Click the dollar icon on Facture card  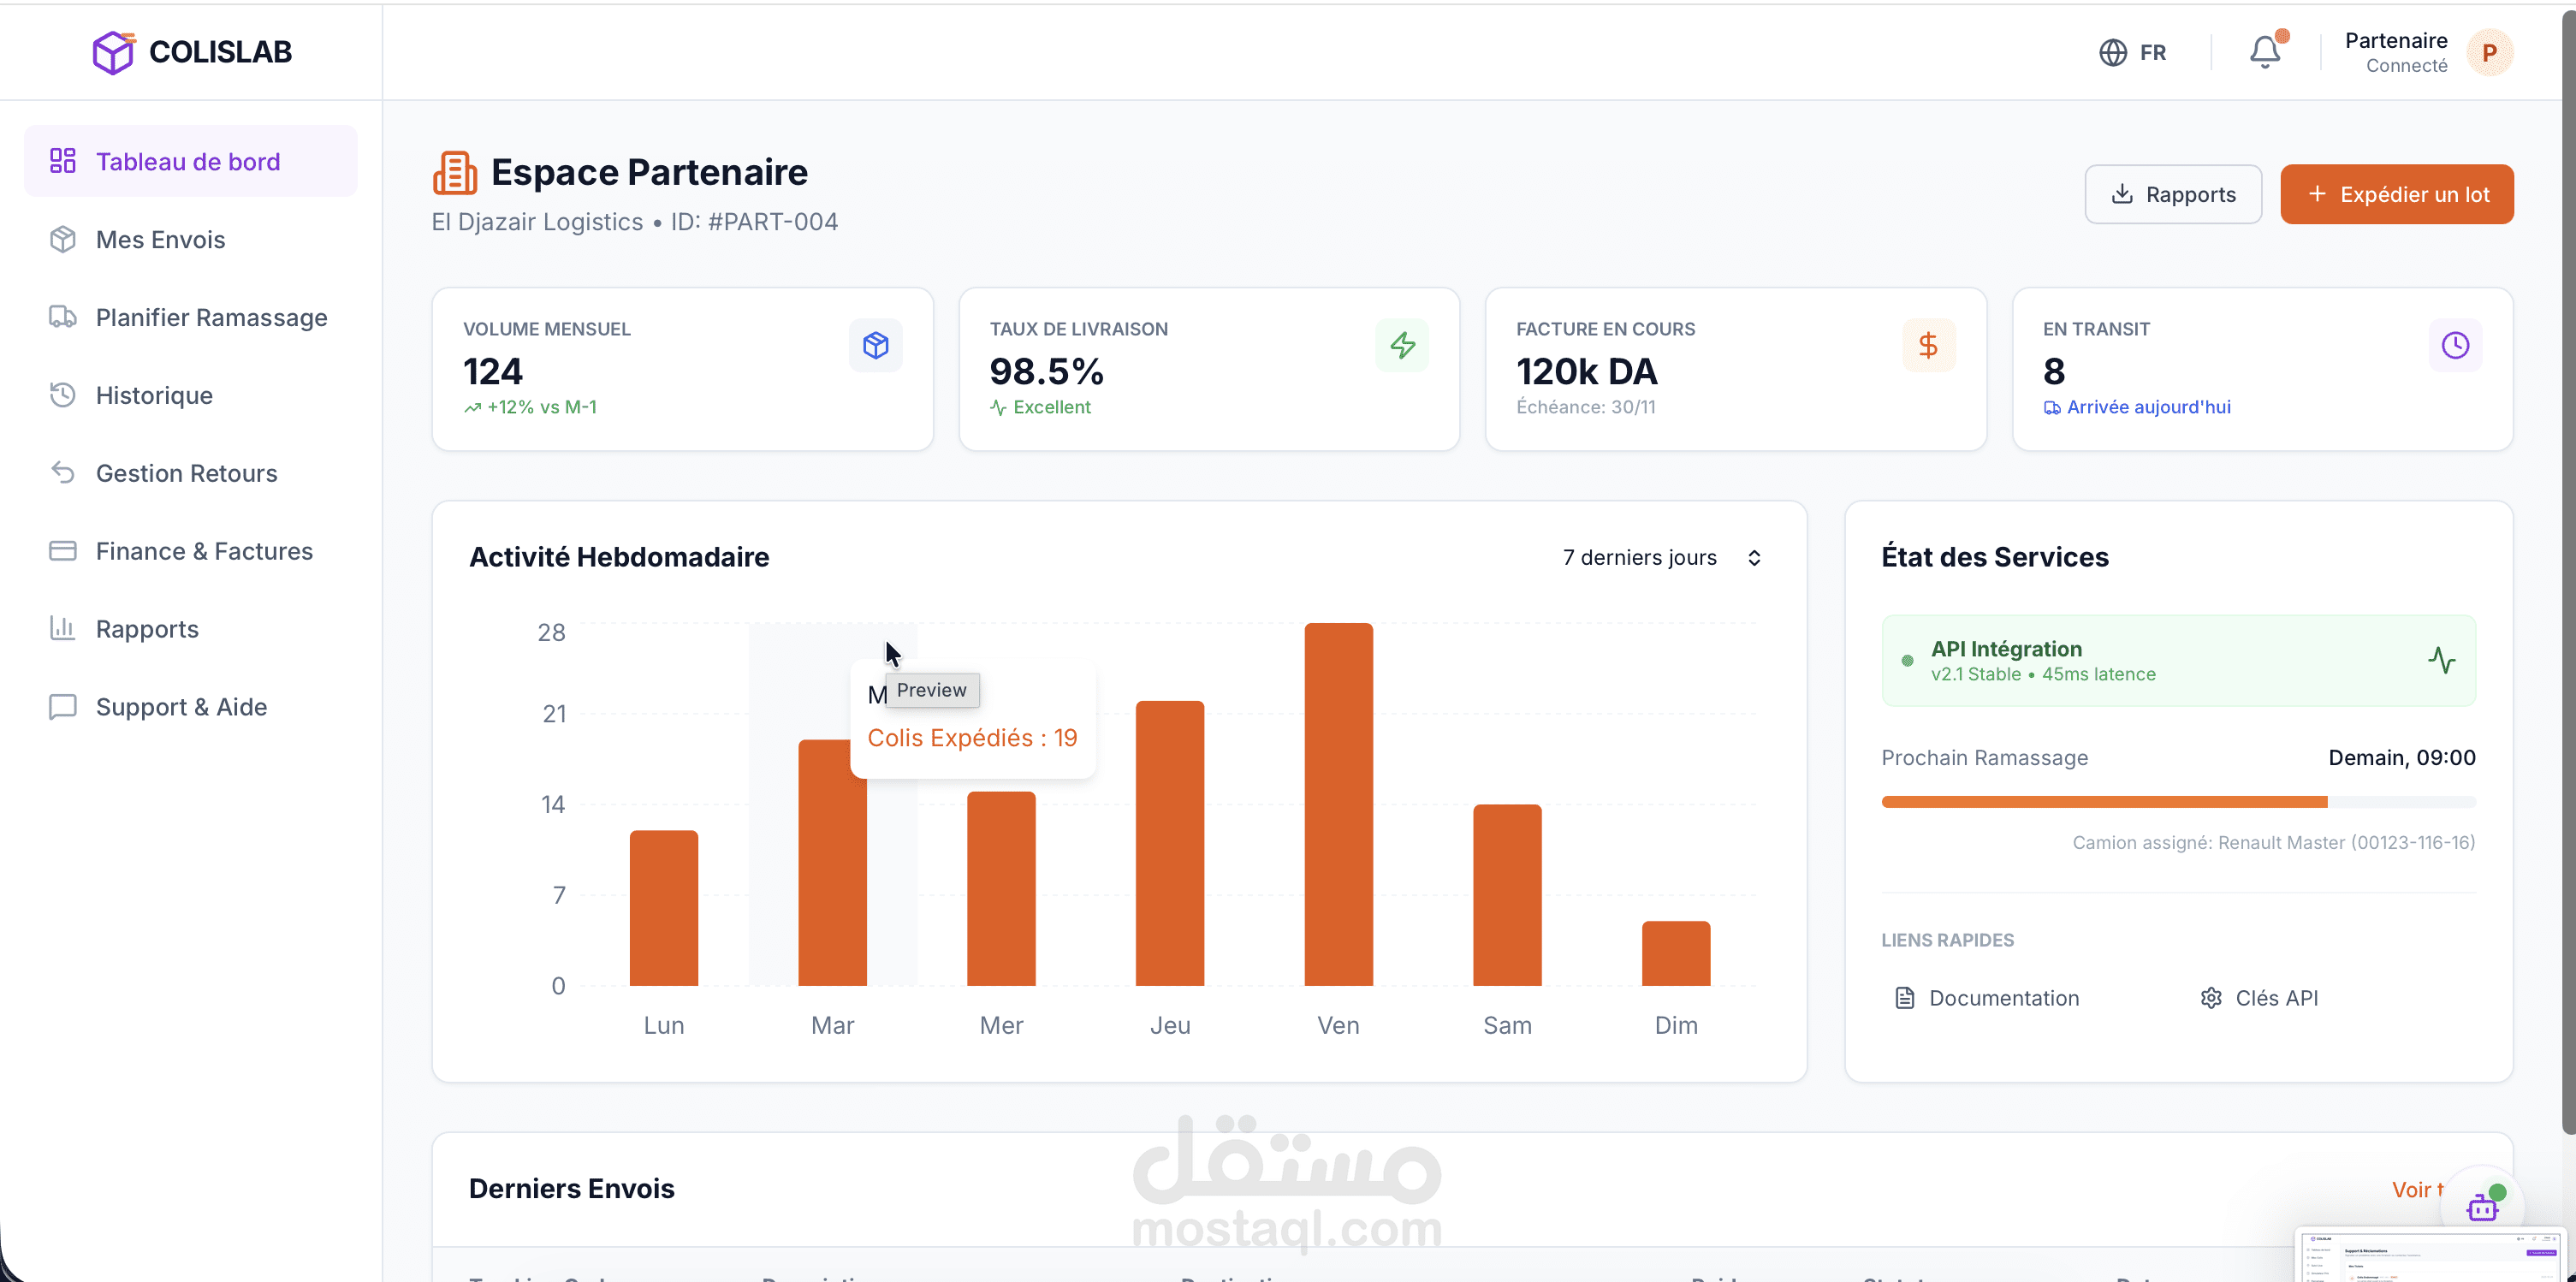tap(1928, 346)
